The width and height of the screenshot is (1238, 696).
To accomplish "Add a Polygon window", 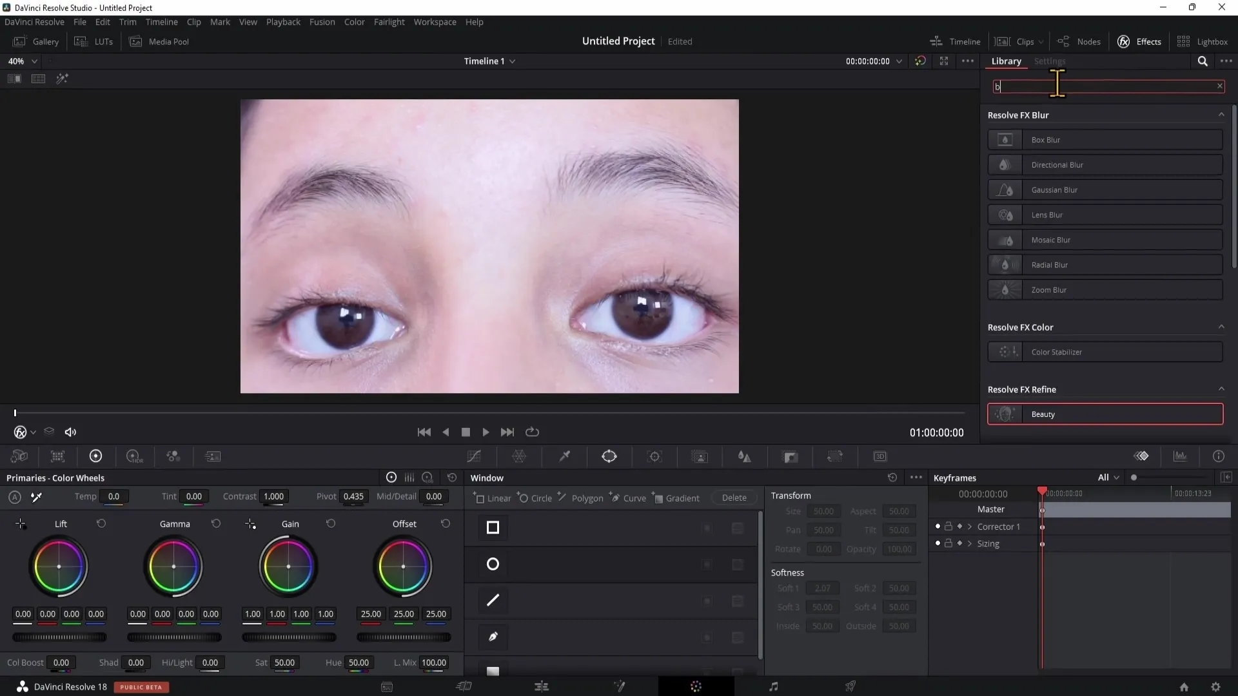I will pyautogui.click(x=581, y=498).
